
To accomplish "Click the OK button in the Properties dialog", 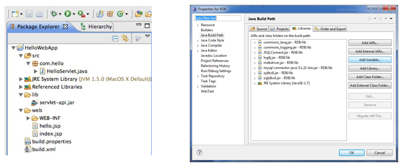I will point(352,153).
